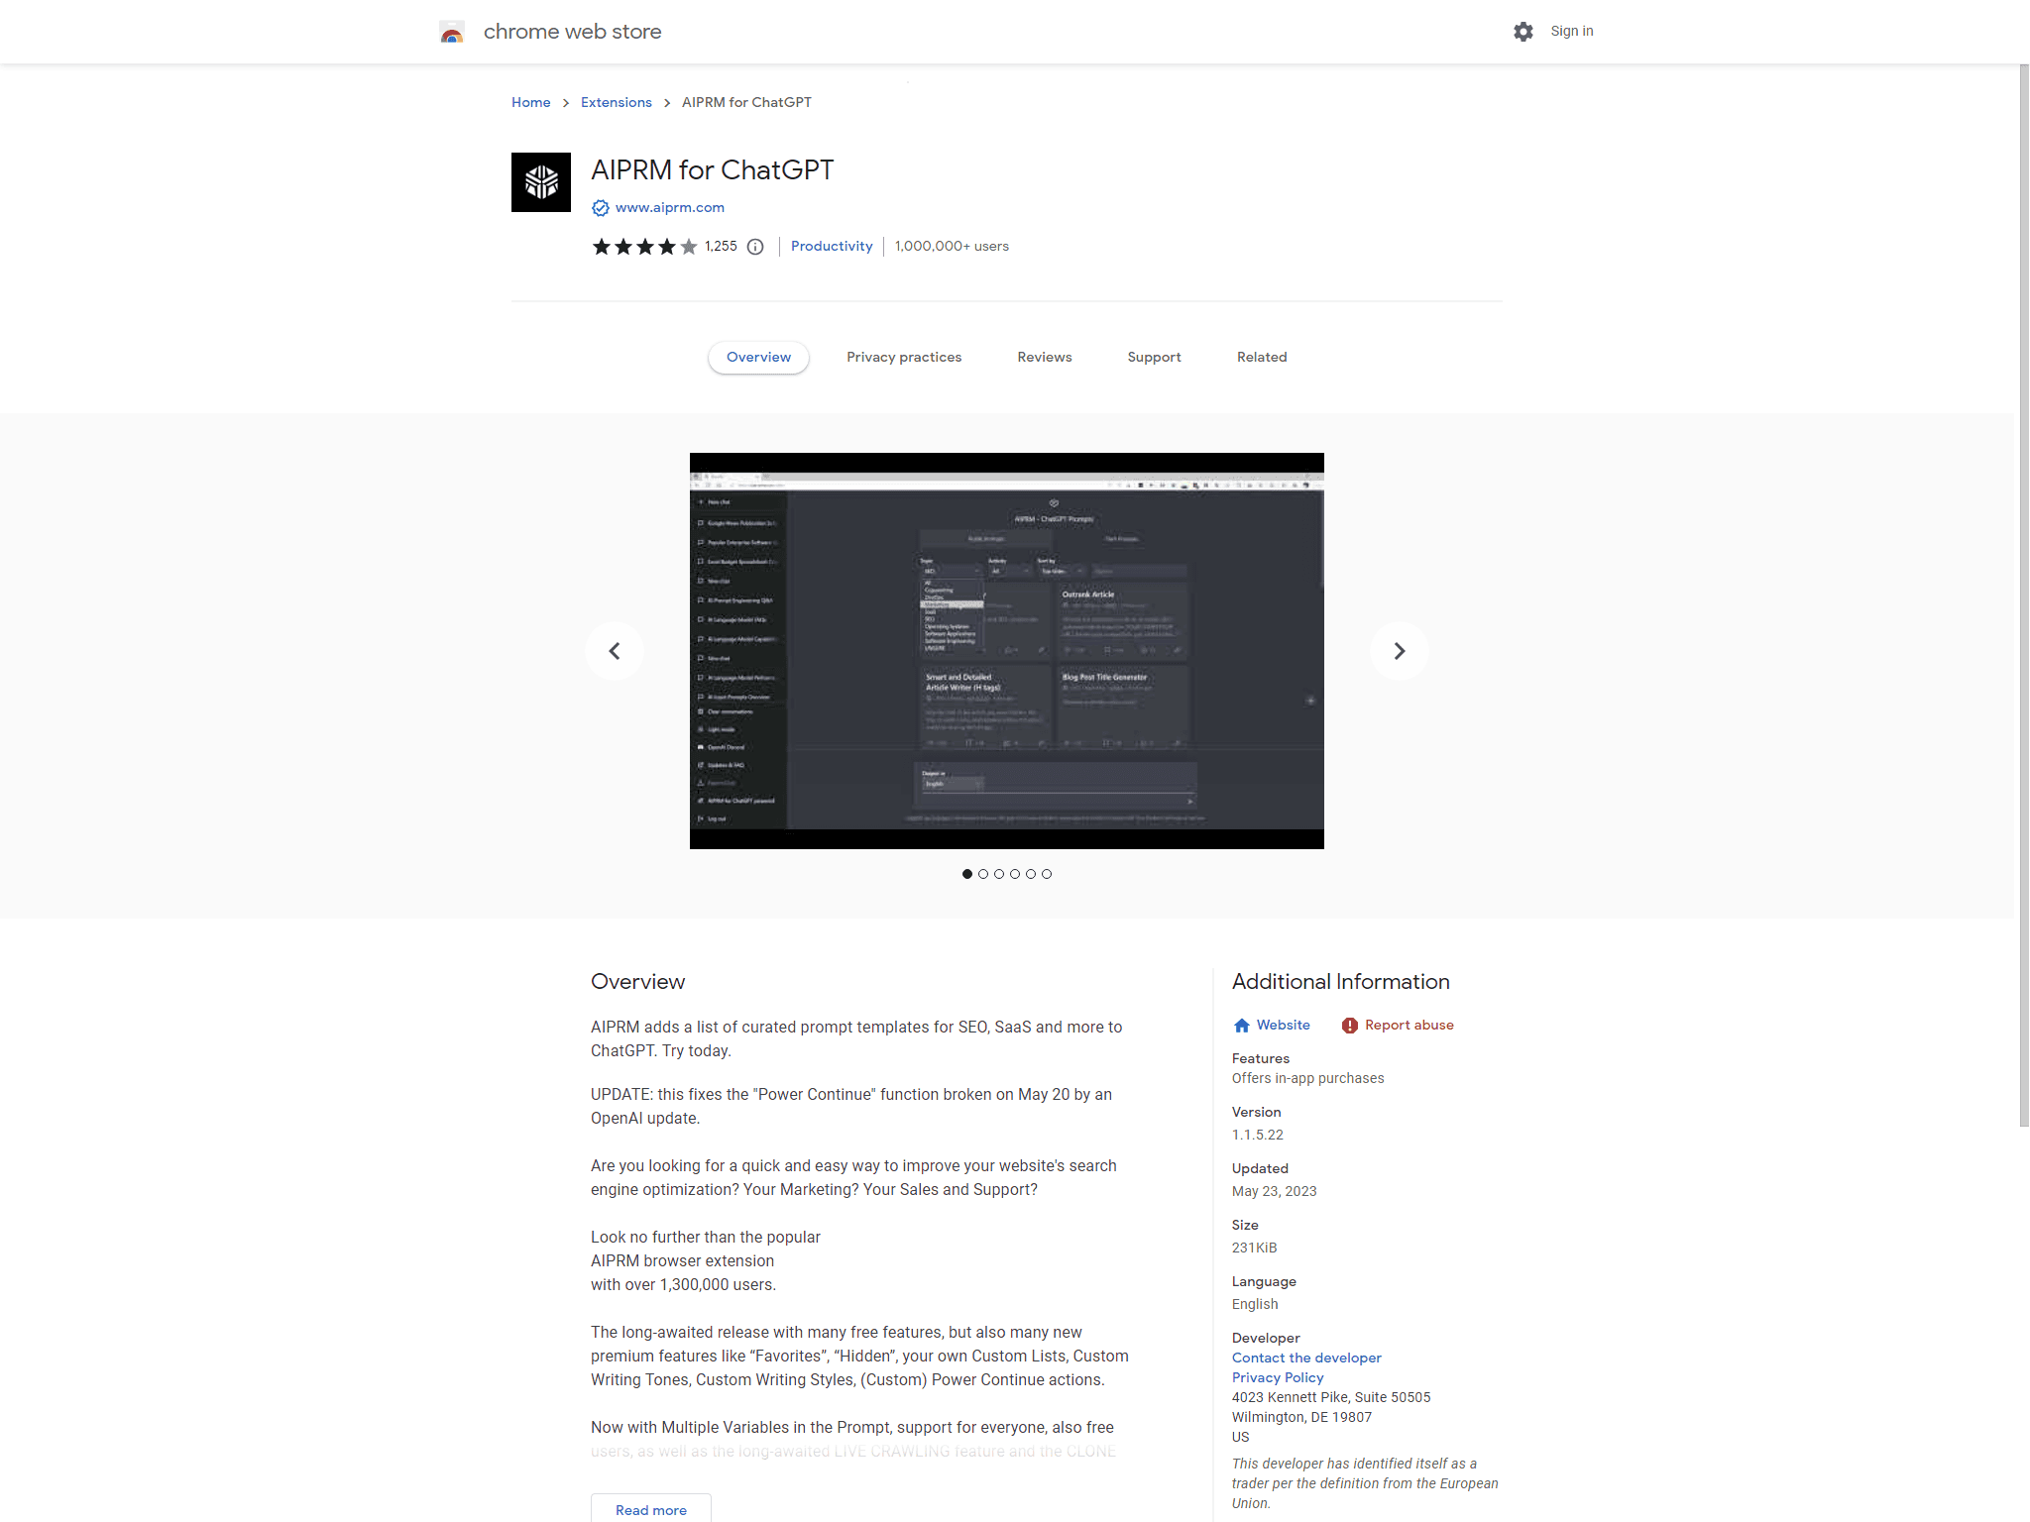
Task: Click the Report abuse warning icon
Action: click(1350, 1026)
